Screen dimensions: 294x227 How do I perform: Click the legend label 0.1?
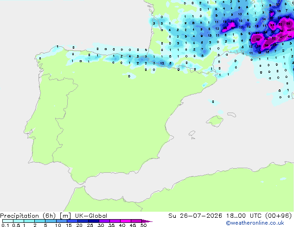click(5, 225)
